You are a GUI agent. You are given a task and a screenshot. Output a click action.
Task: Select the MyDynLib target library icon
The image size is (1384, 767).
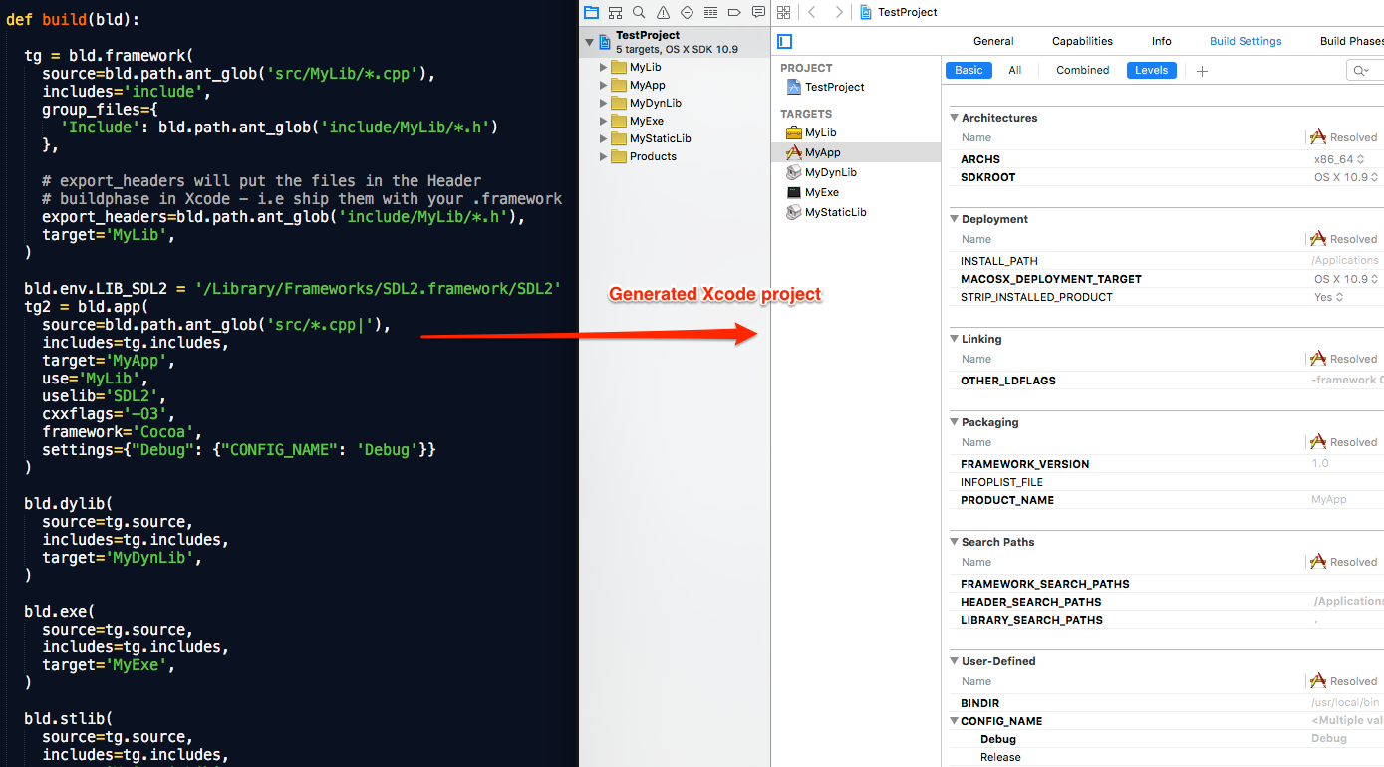coord(794,172)
